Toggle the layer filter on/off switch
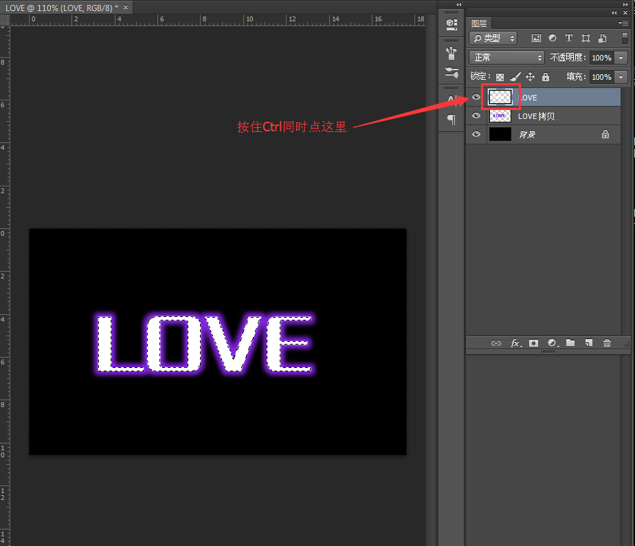635x546 pixels. (625, 39)
